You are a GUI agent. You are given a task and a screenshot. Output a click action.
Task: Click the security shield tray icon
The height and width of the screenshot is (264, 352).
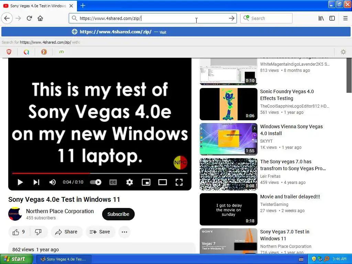coord(314,259)
